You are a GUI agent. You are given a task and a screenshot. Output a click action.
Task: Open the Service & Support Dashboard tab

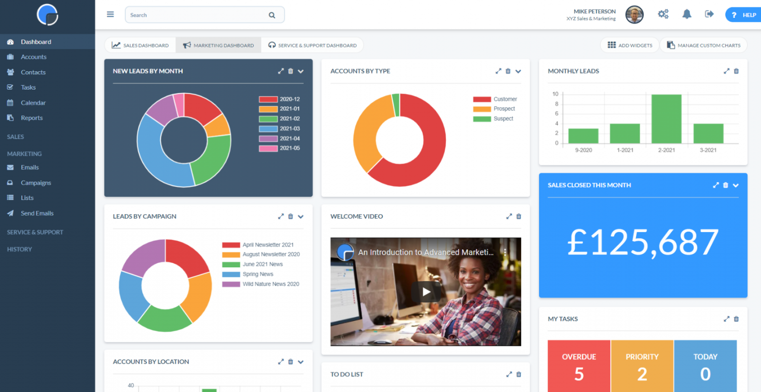[x=313, y=45]
